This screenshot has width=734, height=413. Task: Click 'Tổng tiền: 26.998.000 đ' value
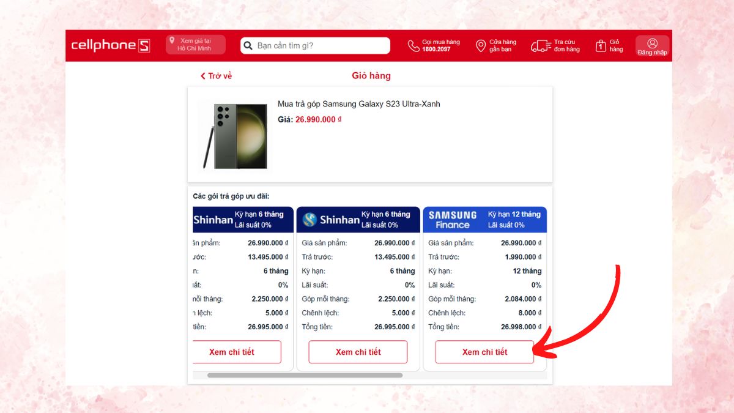click(522, 327)
